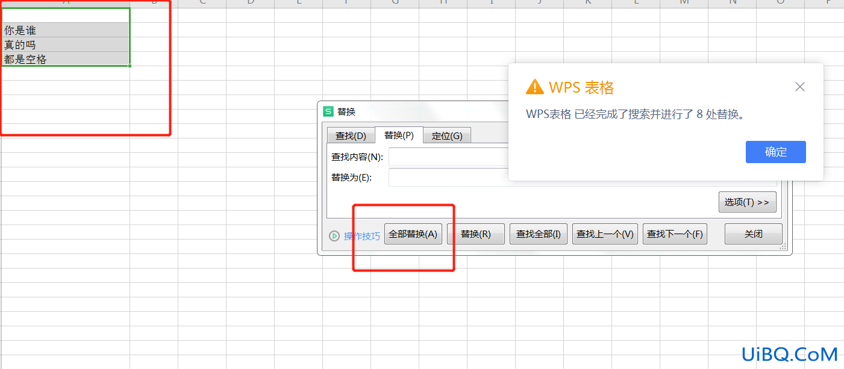The height and width of the screenshot is (369, 844).
Task: Open the 操作技巧 tips link
Action: tap(362, 236)
